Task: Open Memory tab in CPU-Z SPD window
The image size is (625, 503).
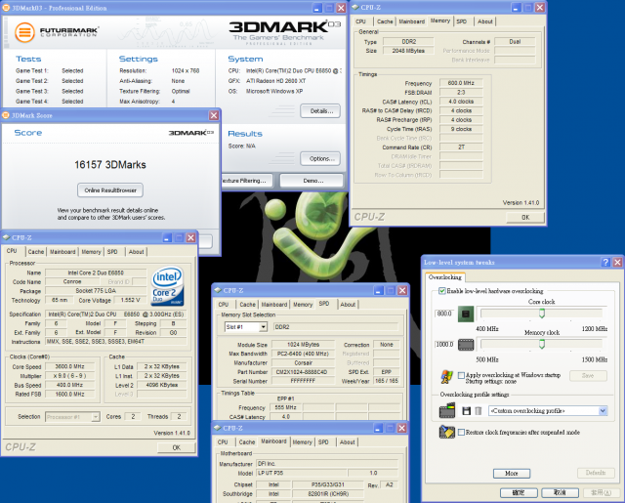Action: click(x=303, y=305)
